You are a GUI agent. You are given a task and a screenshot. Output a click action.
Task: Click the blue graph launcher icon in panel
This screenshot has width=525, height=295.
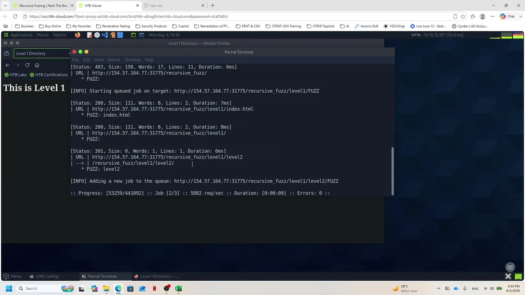120,35
